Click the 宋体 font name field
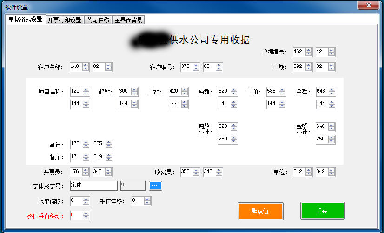The width and height of the screenshot is (384, 233). click(x=93, y=186)
